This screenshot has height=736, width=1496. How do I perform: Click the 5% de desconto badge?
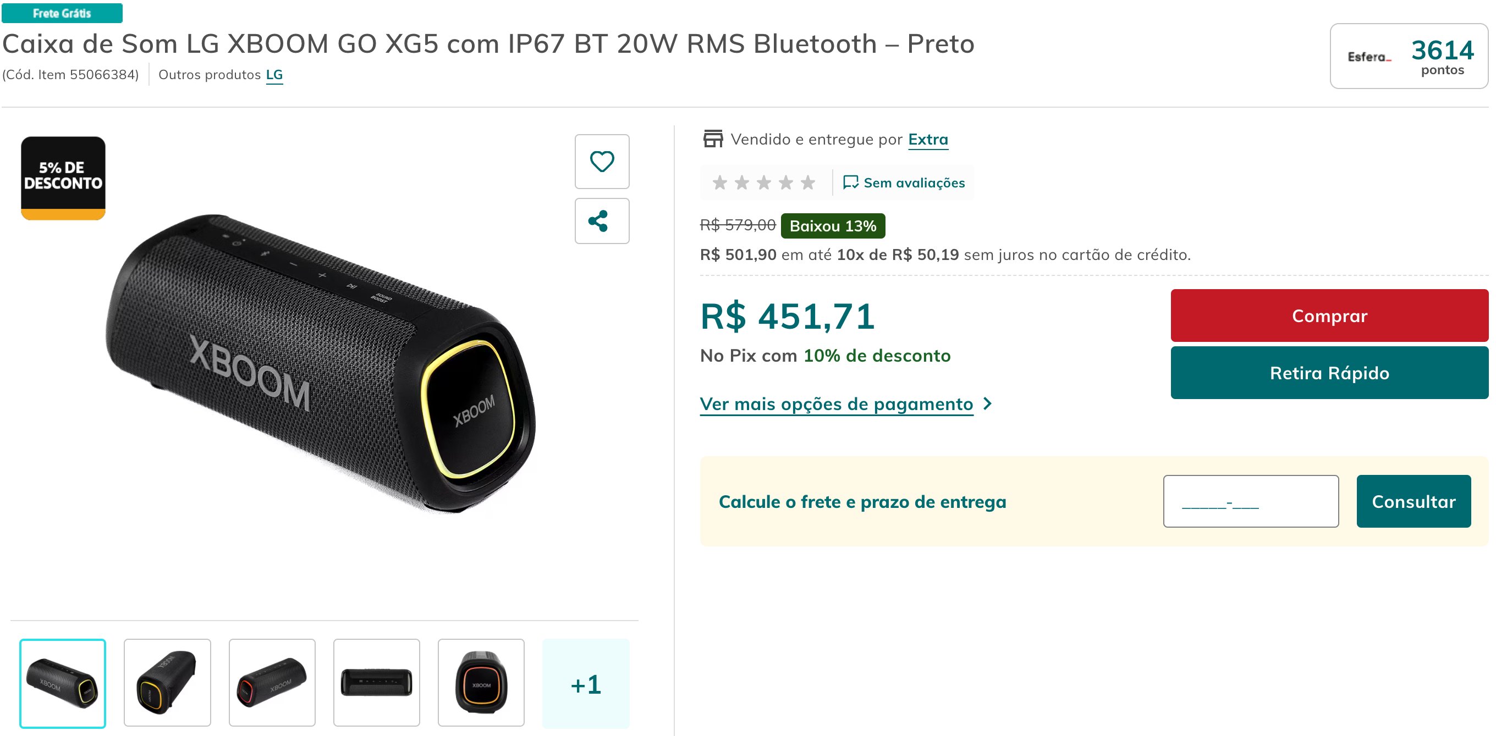pos(63,178)
